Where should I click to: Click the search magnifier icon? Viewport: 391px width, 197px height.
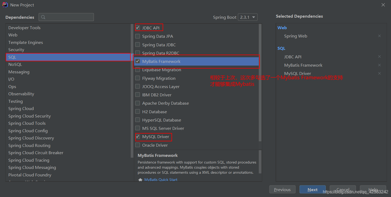43,17
